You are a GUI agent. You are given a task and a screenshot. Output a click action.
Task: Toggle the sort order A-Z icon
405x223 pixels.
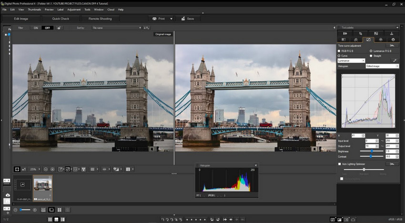[146, 28]
